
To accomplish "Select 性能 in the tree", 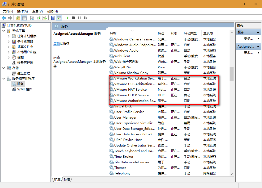I will (x=20, y=57).
